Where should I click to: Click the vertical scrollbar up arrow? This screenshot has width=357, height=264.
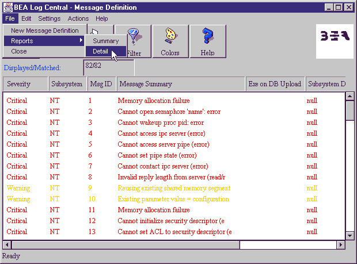pos(350,97)
